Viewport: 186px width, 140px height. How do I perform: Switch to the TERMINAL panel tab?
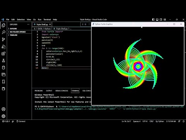[x=75, y=91]
